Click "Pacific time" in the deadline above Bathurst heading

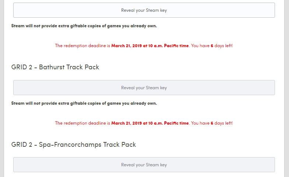176,46
